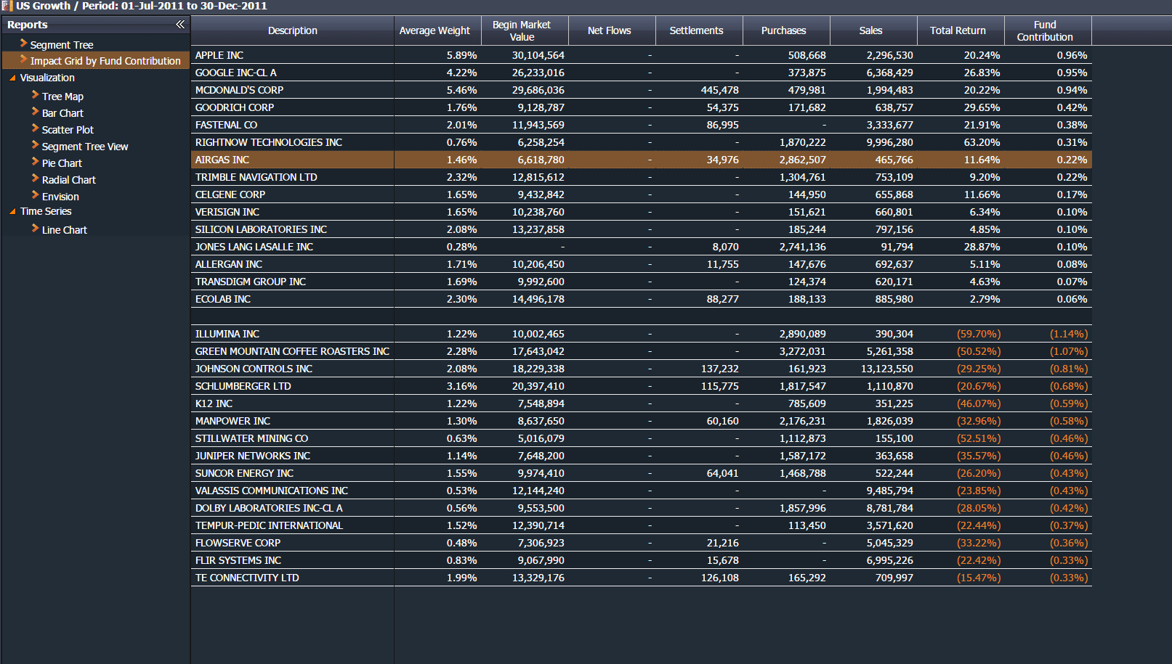This screenshot has width=1172, height=664.
Task: Sort by the Settlements column header
Action: tap(700, 30)
